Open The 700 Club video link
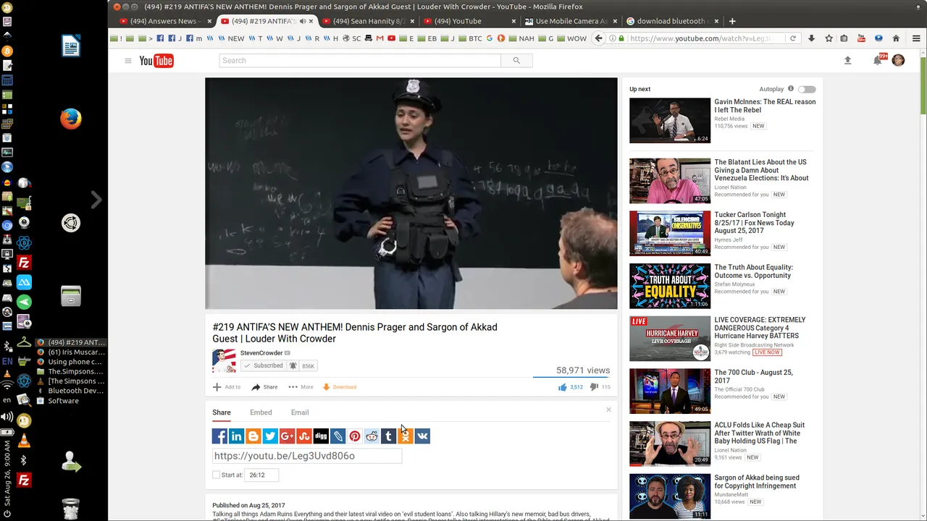Viewport: 927px width, 521px height. (x=753, y=376)
